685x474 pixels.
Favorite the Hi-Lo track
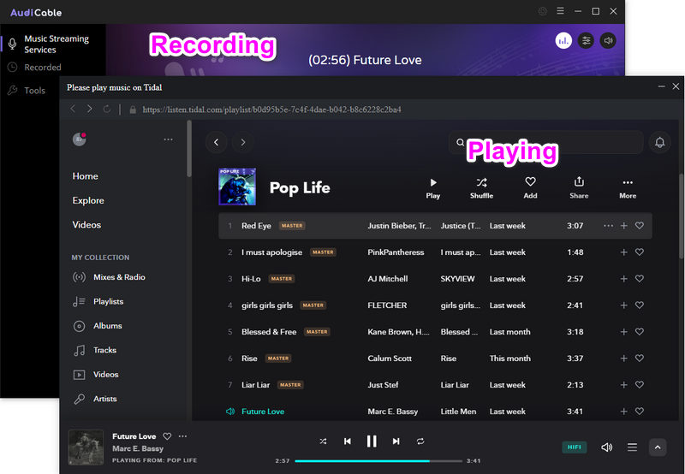pyautogui.click(x=639, y=278)
